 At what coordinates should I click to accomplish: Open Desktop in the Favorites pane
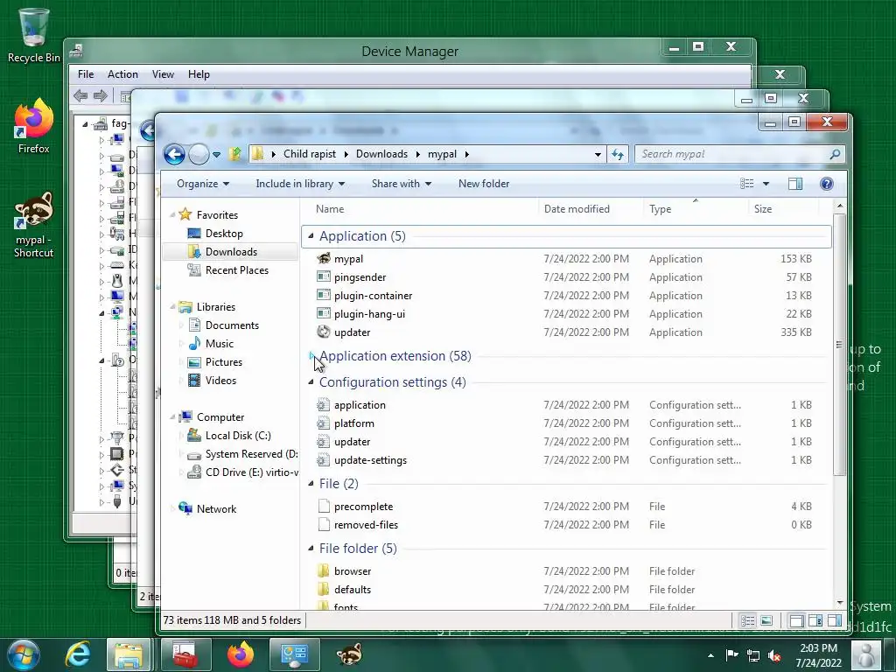224,233
